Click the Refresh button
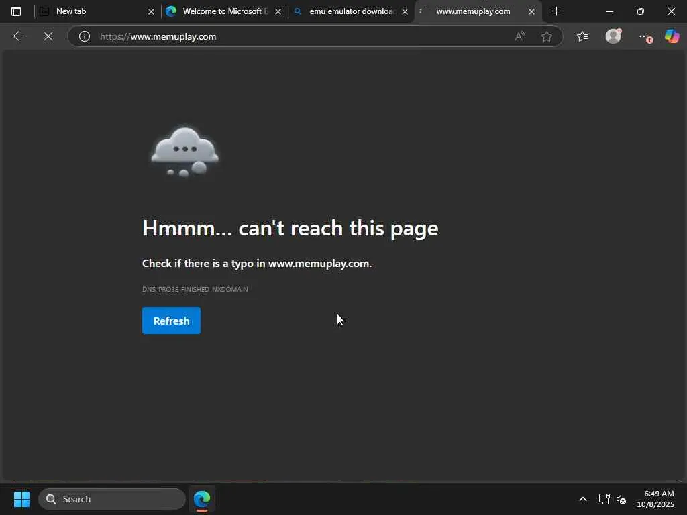 pyautogui.click(x=171, y=321)
